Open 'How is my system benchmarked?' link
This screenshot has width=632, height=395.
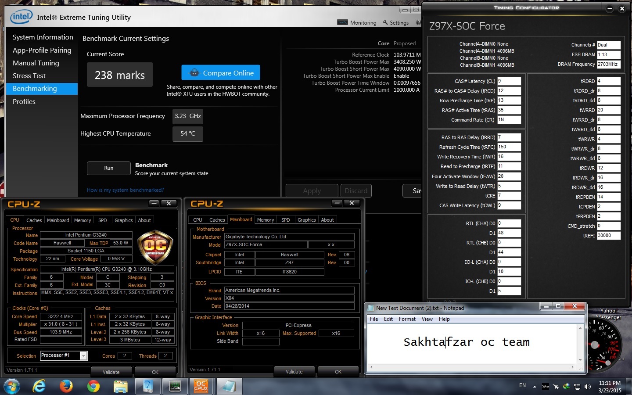pyautogui.click(x=125, y=190)
